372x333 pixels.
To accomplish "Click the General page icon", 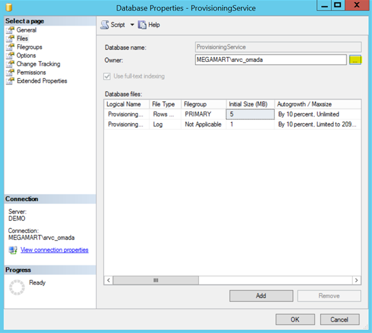I will (x=10, y=30).
